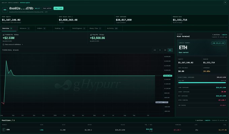Click Spot Value $2,028,363.48

[x=68, y=20]
